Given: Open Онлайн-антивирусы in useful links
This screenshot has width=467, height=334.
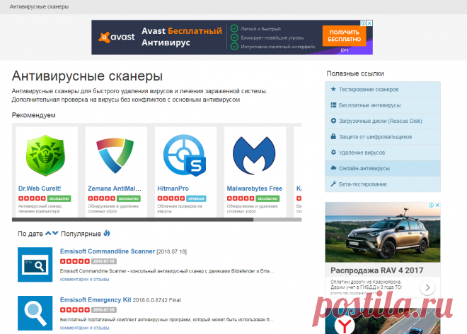Looking at the screenshot, I should (x=383, y=168).
